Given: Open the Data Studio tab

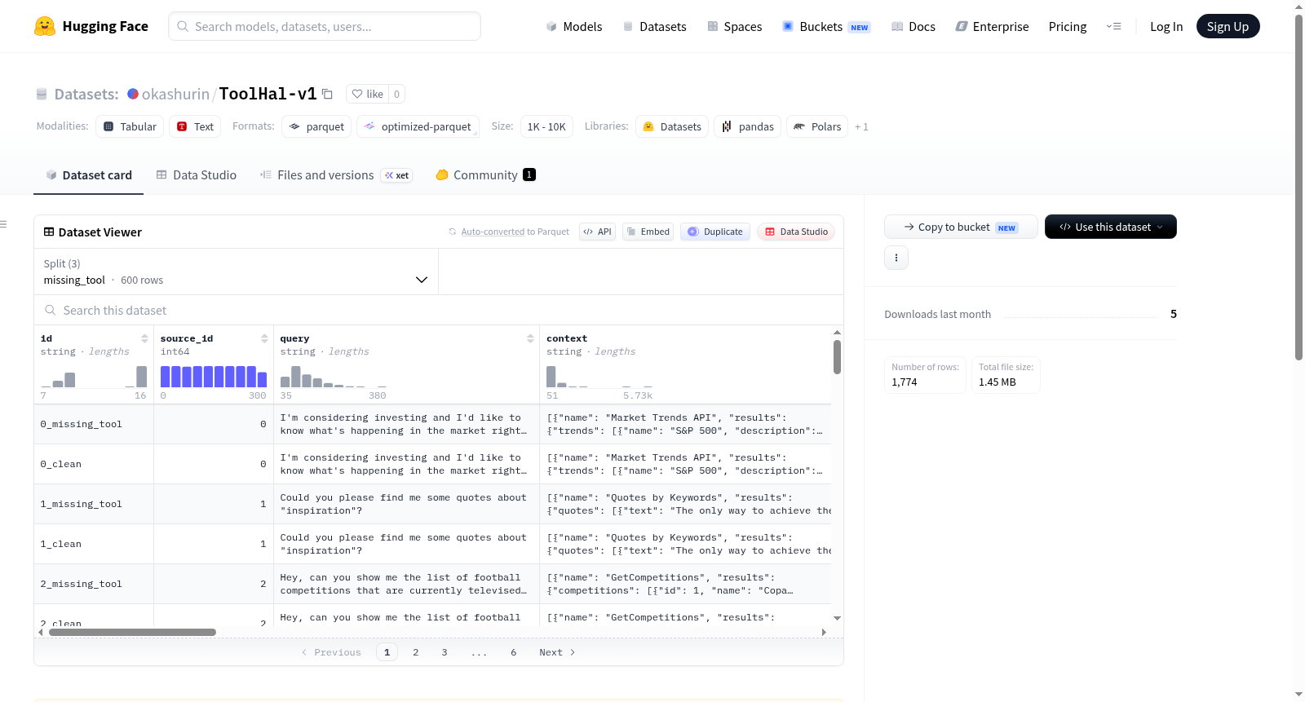Looking at the screenshot, I should [197, 175].
